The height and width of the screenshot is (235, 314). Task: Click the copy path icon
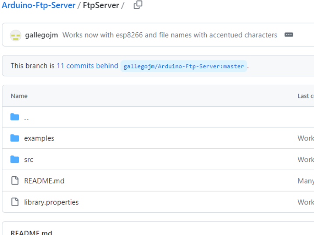click(138, 5)
